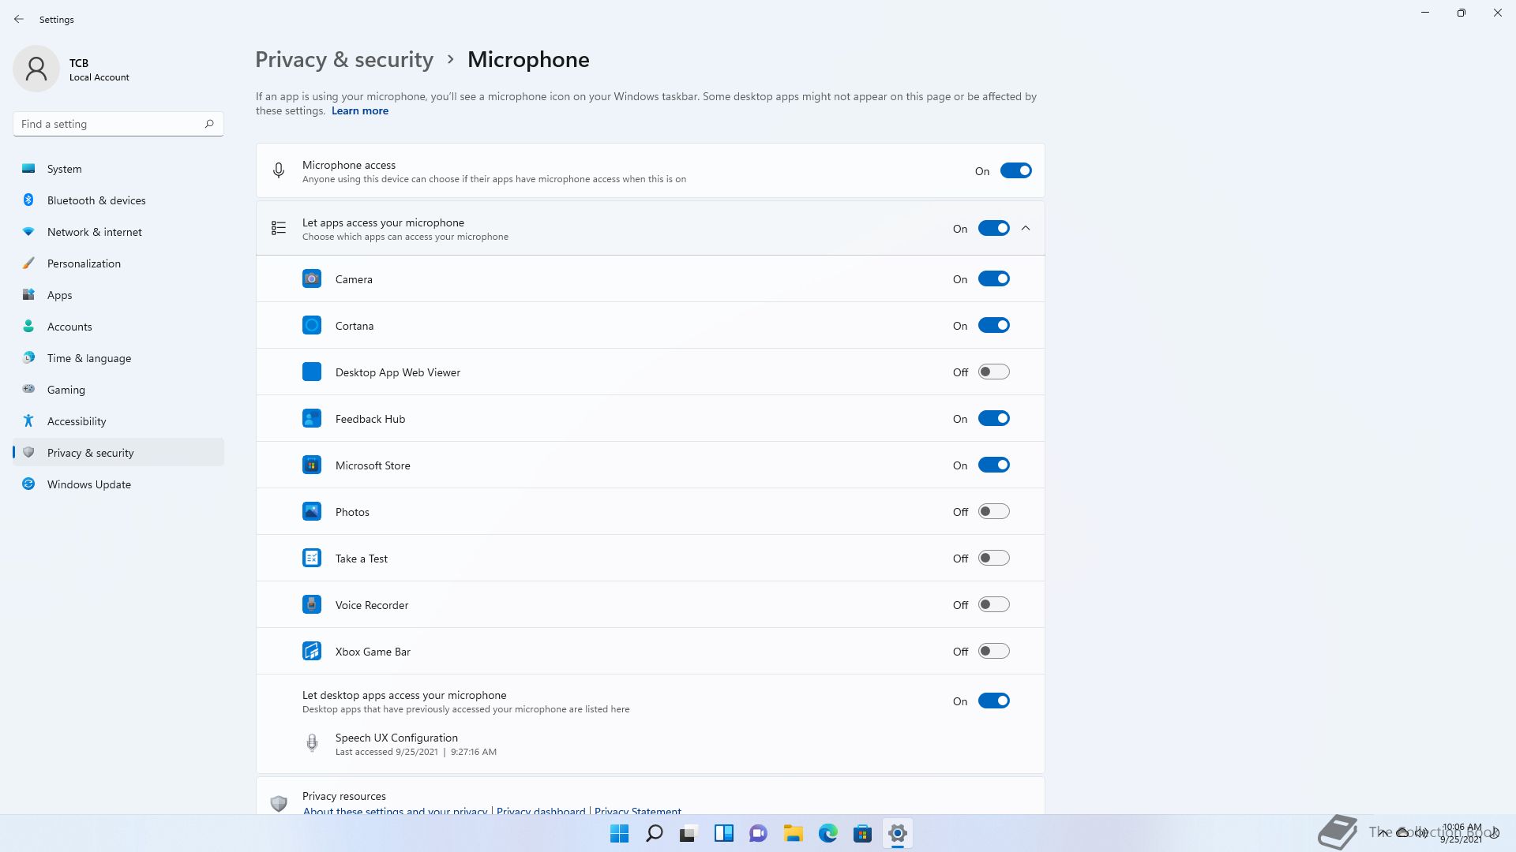Click the Speech UX Configuration entry
Viewport: 1516px width, 852px height.
650,744
